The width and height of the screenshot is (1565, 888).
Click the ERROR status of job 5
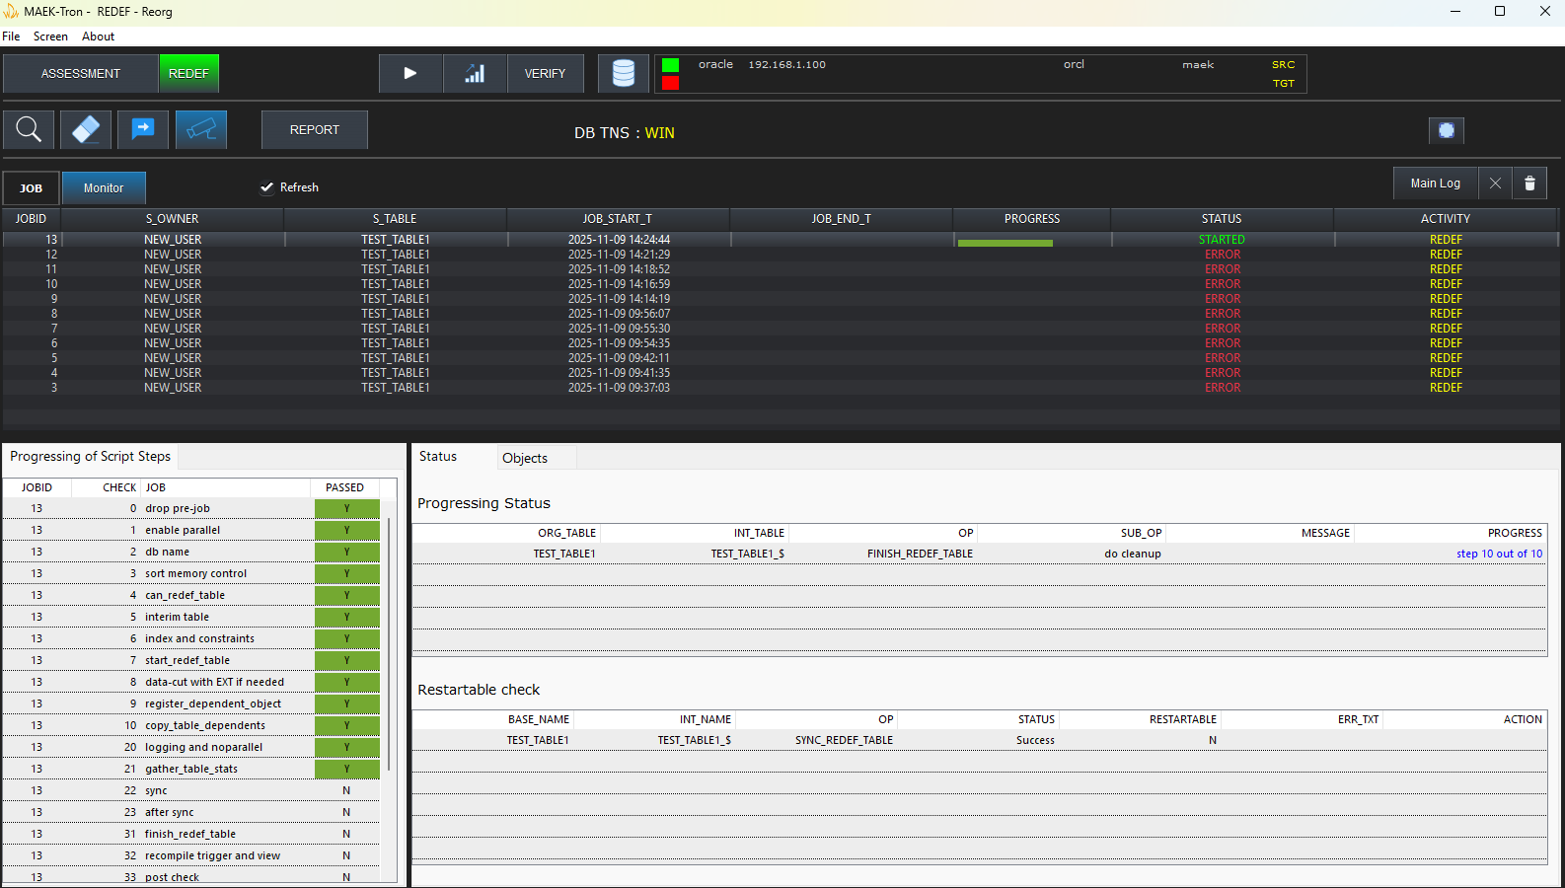point(1223,358)
